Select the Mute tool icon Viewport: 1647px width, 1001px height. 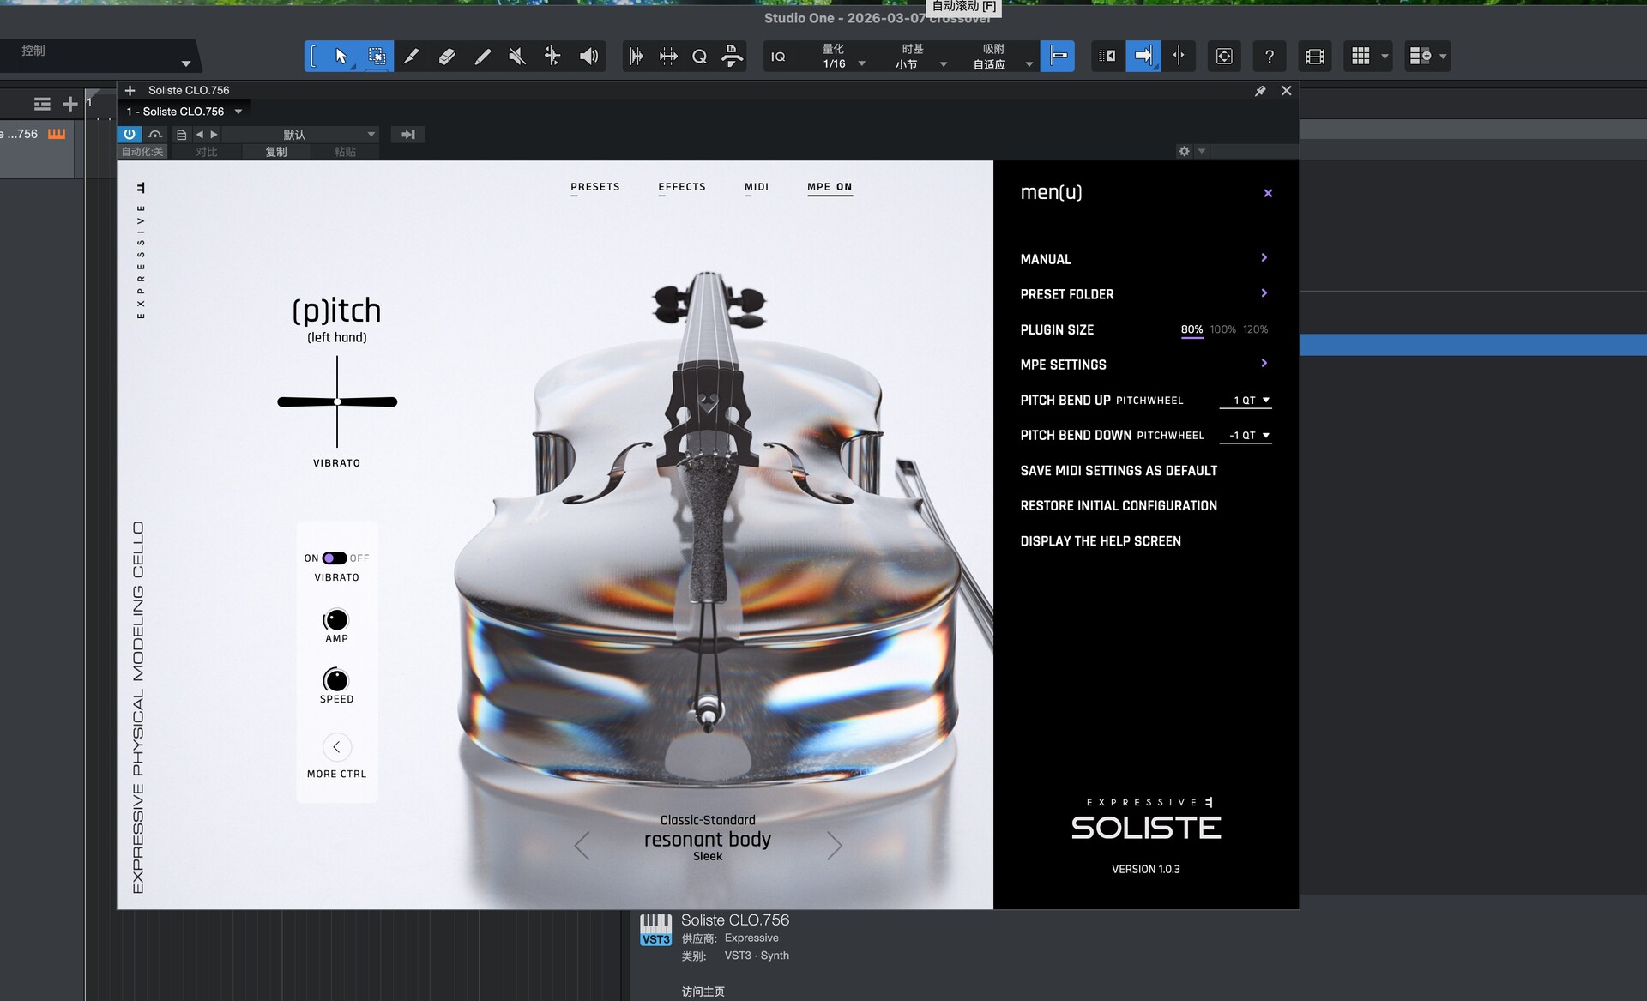(x=516, y=57)
